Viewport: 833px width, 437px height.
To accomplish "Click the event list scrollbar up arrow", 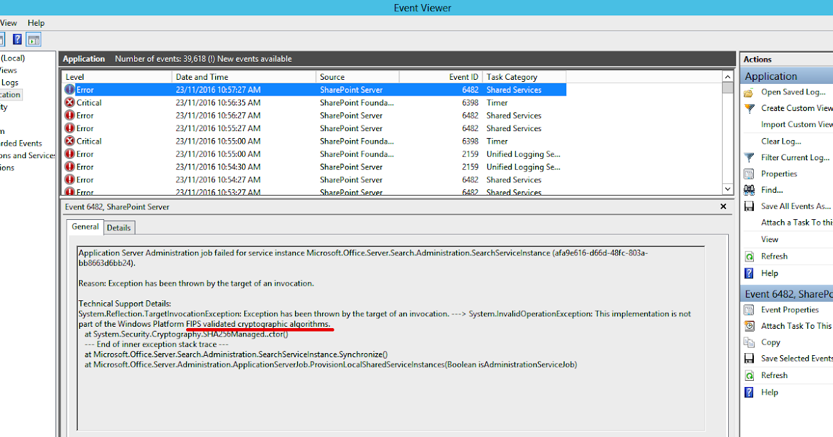I will click(727, 76).
